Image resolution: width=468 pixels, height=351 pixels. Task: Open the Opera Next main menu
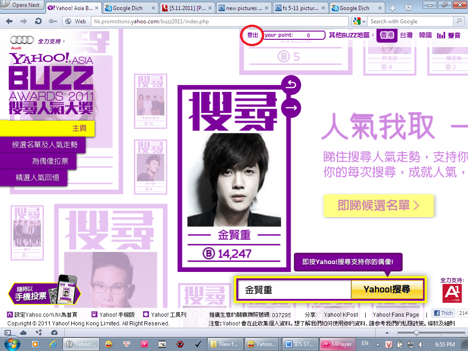(21, 5)
